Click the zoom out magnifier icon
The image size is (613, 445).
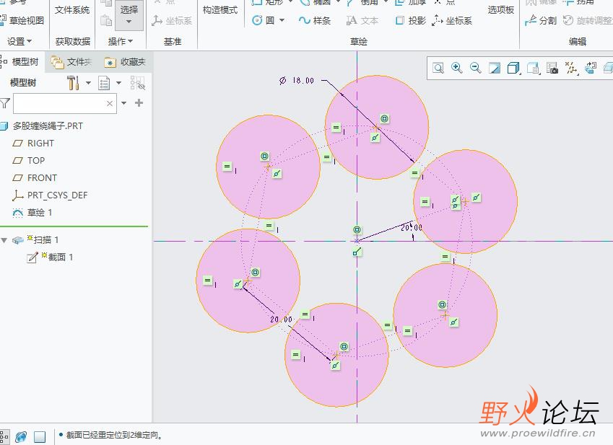click(x=475, y=69)
